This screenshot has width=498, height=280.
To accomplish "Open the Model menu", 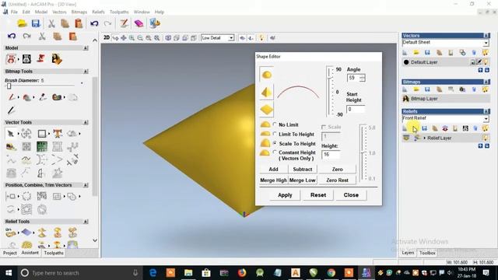I will [x=41, y=12].
